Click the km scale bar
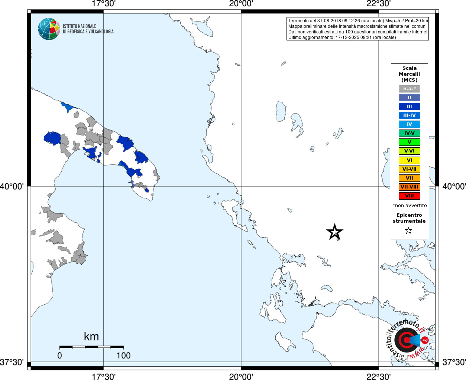This screenshot has height=380, width=466. click(x=91, y=347)
